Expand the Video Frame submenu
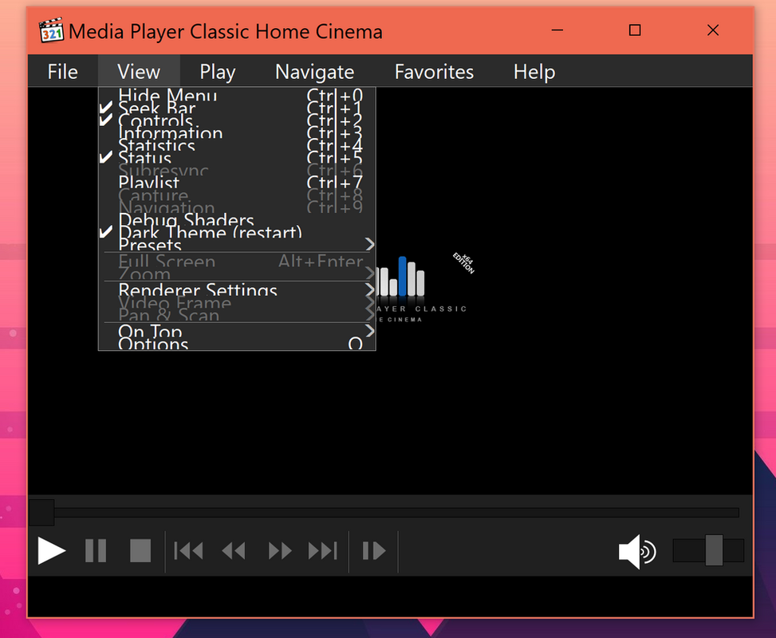Screen dimensions: 776x638 tap(237, 301)
